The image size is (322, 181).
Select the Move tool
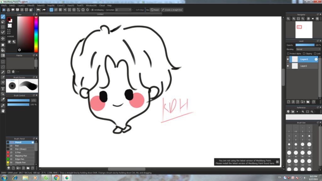[3, 38]
